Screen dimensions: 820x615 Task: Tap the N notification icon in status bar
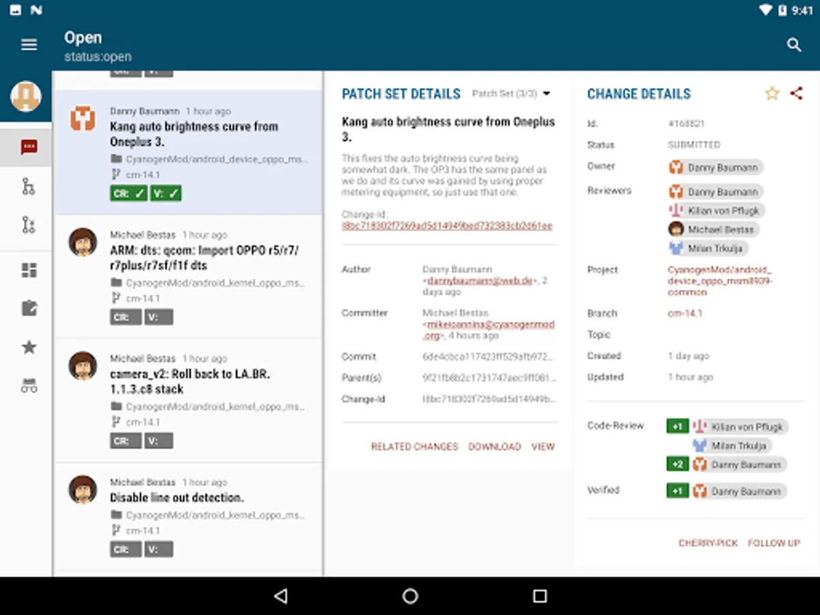point(36,10)
